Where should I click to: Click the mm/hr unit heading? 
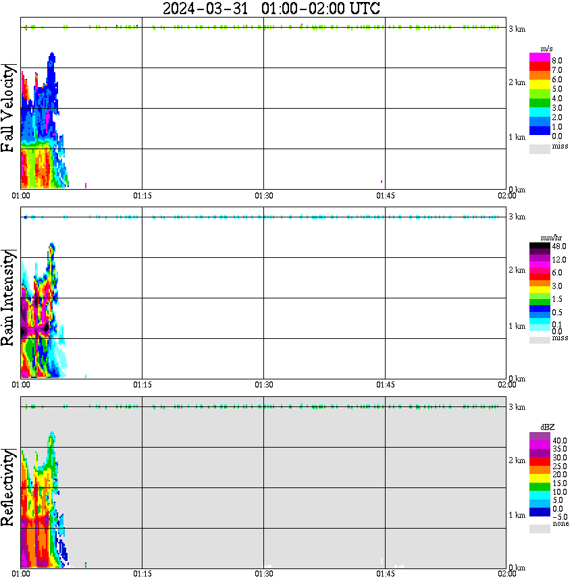click(x=551, y=238)
